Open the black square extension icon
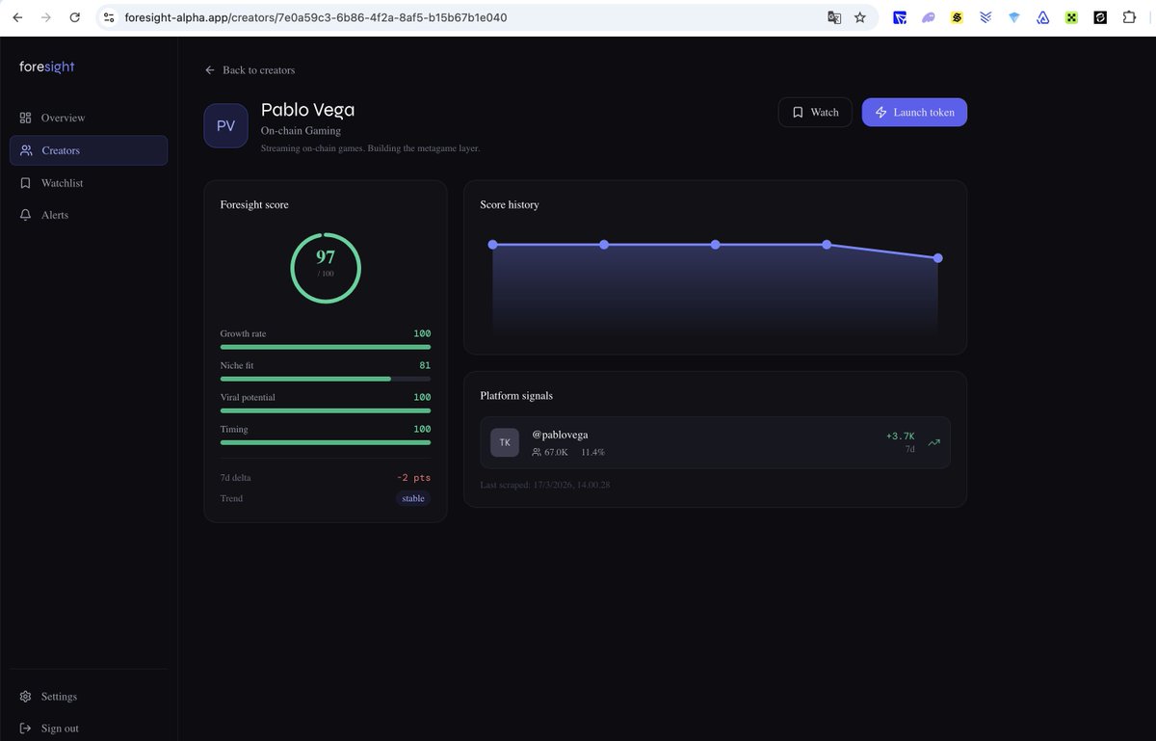The width and height of the screenshot is (1156, 741). point(1100,17)
